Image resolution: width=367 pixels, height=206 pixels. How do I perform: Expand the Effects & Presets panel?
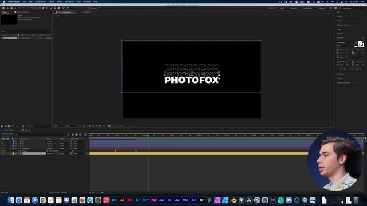343,25
